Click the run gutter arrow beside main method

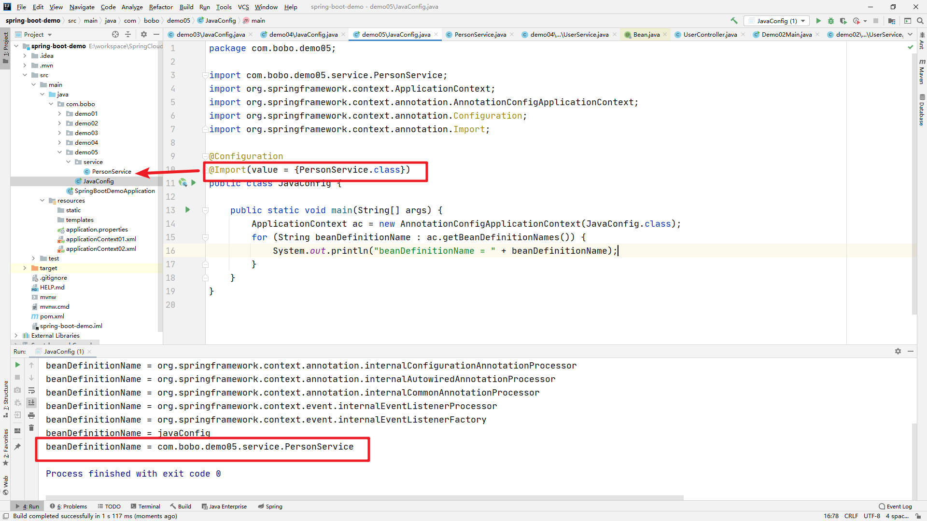(188, 210)
